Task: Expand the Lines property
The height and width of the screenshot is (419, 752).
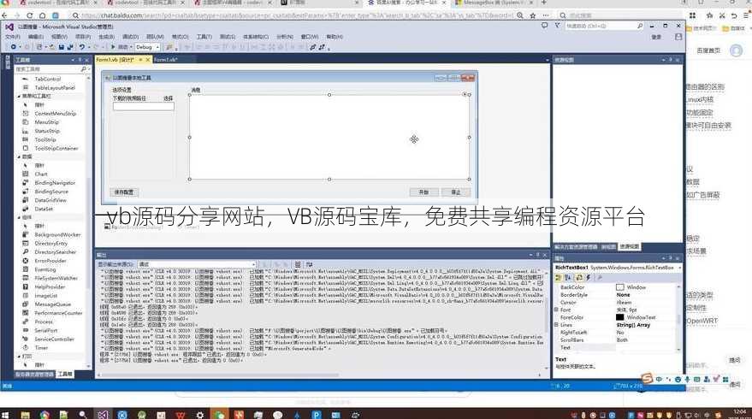Action: coord(556,325)
